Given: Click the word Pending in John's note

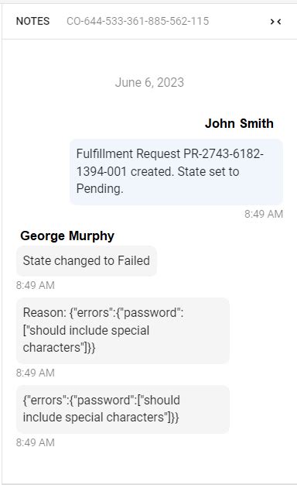Looking at the screenshot, I should click(100, 189).
